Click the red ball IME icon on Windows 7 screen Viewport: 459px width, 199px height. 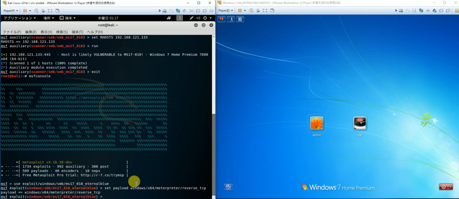(x=221, y=19)
